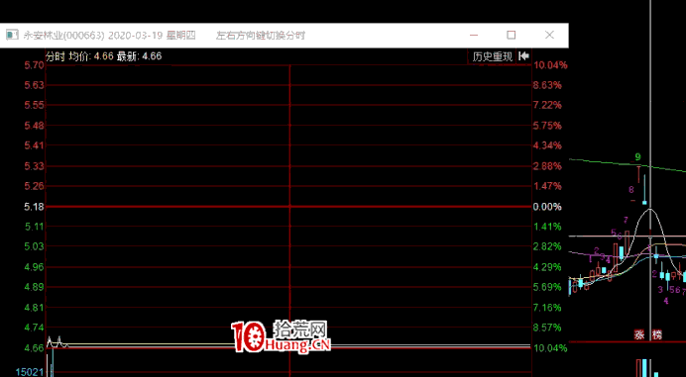The width and height of the screenshot is (686, 377).
Task: Click the top 10.04% percent label
Action: click(x=550, y=65)
